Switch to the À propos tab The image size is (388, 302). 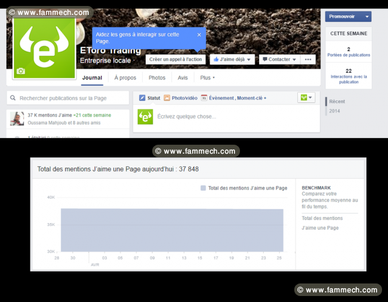125,78
